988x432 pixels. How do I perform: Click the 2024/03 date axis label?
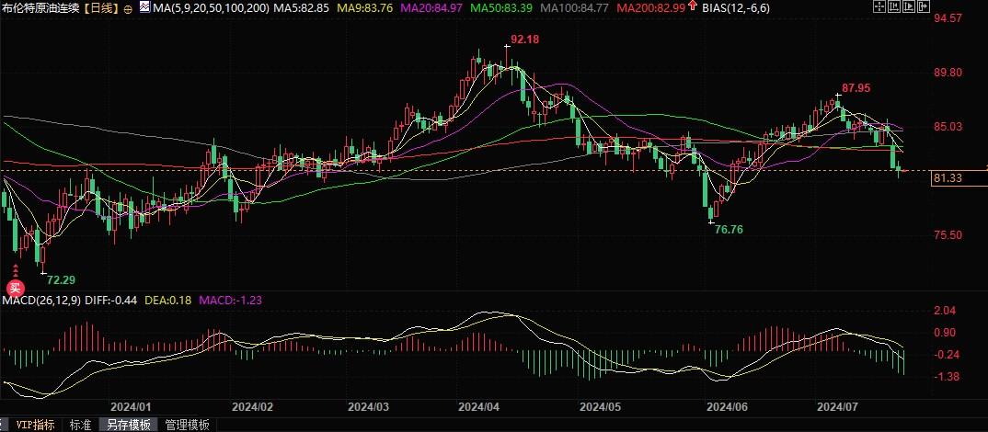pos(369,407)
